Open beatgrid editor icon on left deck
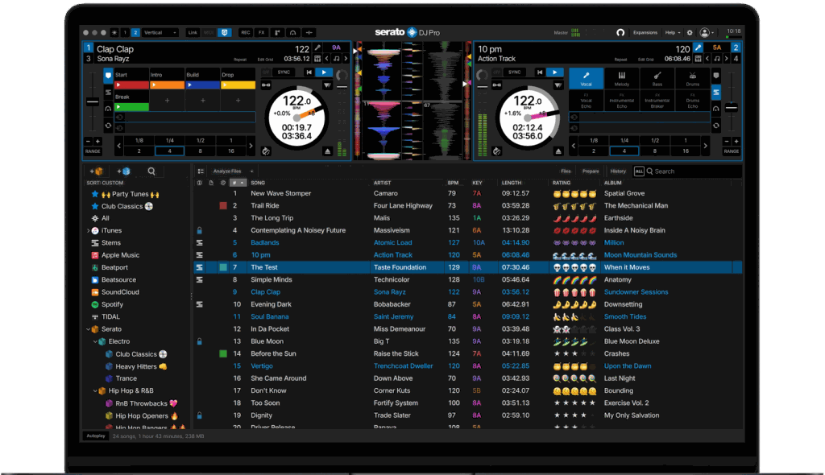Viewport: 825px width, 475px height. [317, 59]
